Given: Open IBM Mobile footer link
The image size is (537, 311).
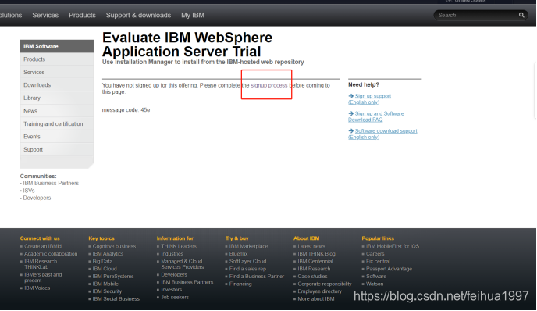Looking at the screenshot, I should click(105, 284).
